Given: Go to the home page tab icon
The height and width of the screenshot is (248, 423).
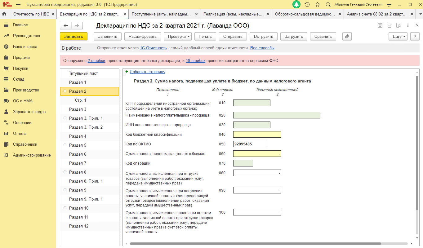Looking at the screenshot, I should [x=4, y=14].
